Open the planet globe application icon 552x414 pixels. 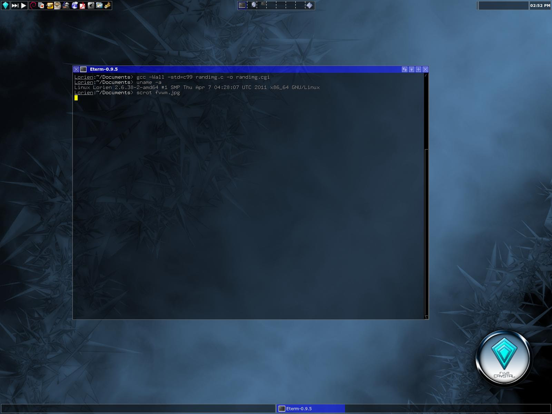pyautogui.click(x=58, y=6)
